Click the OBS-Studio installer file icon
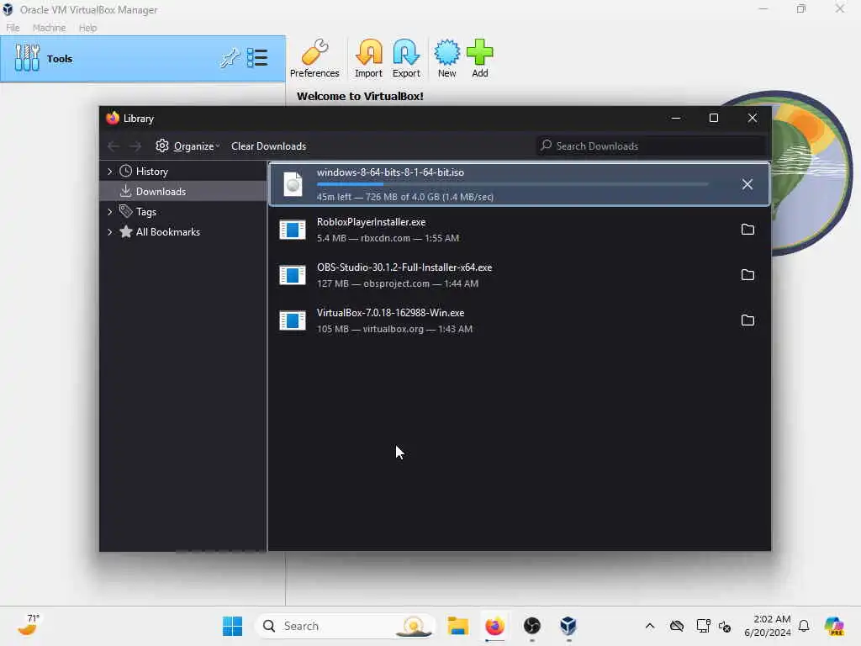Viewport: 861px width, 646px height. [292, 275]
